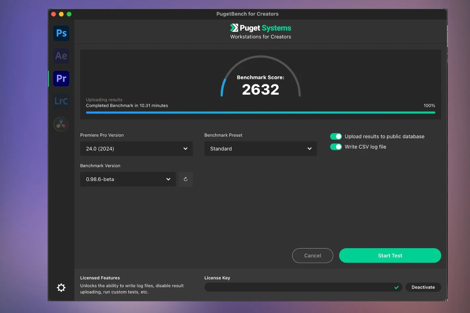The image size is (470, 313).
Task: Select the Lightroom Classic benchmark icon
Action: pyautogui.click(x=61, y=101)
